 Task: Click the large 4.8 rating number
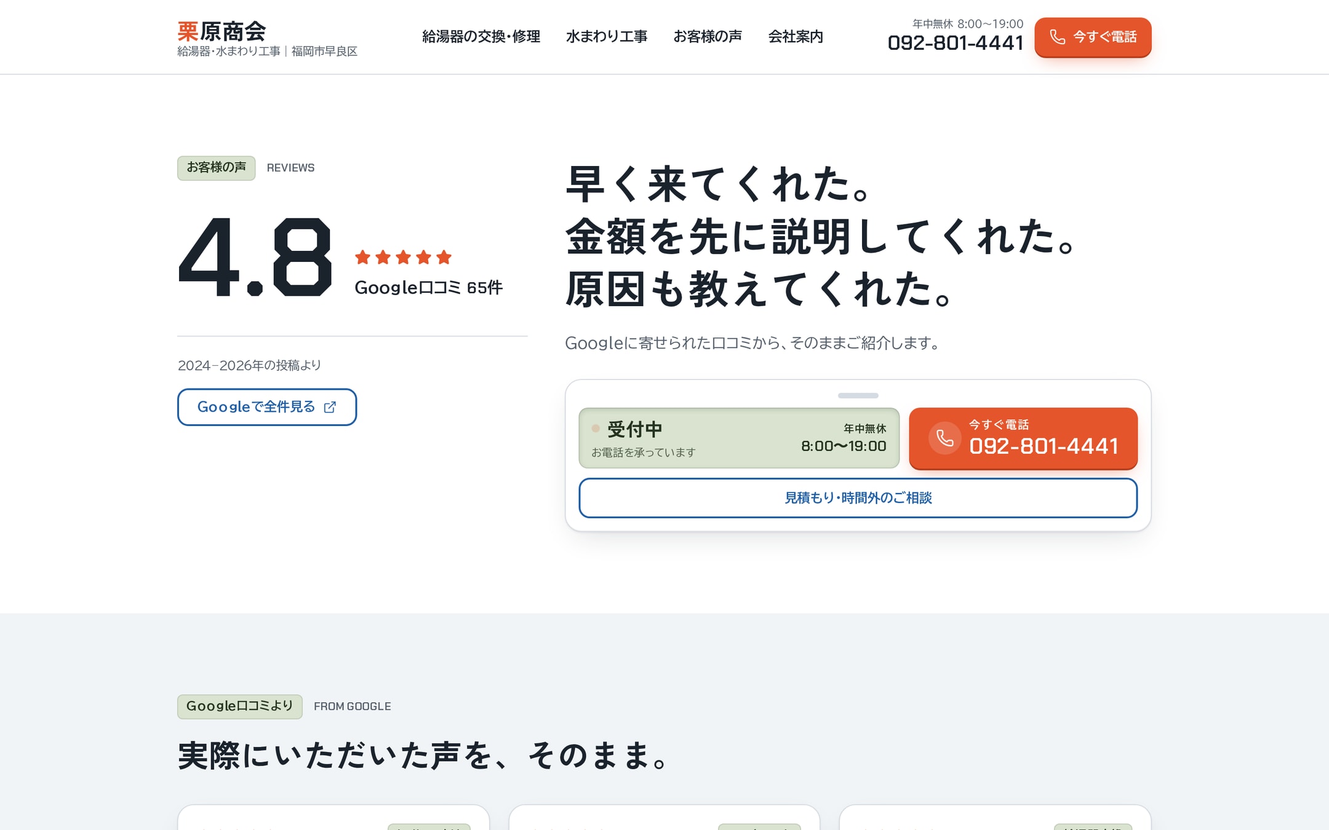click(255, 256)
